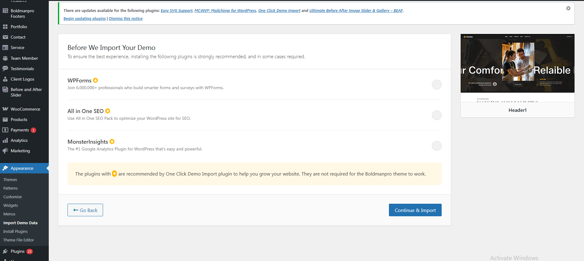Toggle the All in One SEO plugin selection
Screen dimensions: 584x261
pos(437,115)
